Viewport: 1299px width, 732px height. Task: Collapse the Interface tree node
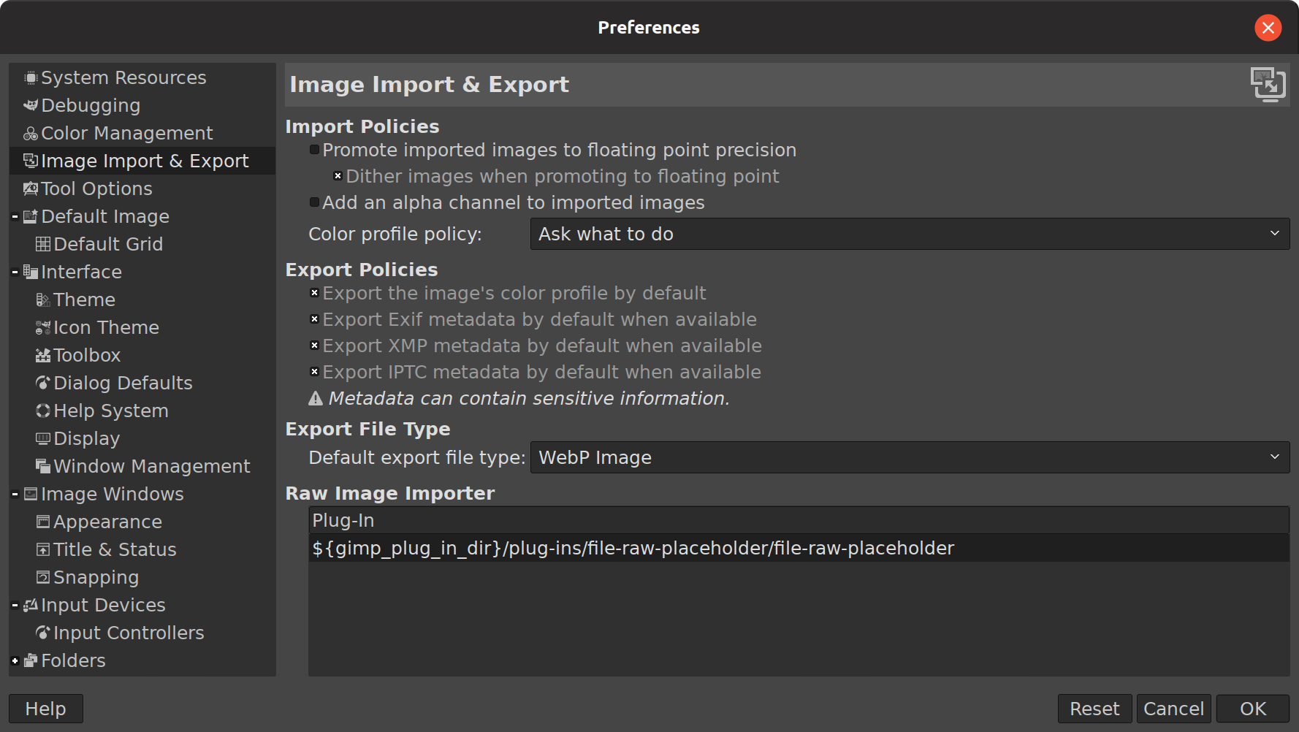pyautogui.click(x=15, y=272)
